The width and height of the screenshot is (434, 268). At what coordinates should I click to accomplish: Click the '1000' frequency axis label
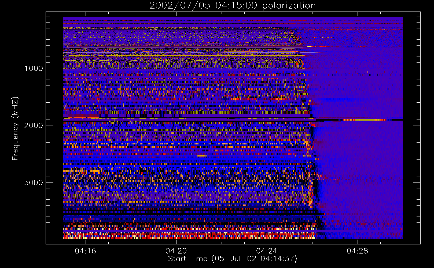34,68
